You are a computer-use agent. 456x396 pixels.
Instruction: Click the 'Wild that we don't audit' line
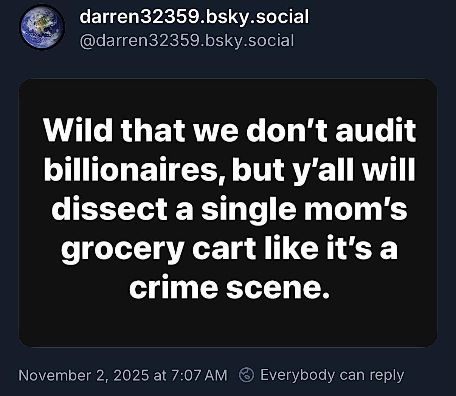point(230,130)
